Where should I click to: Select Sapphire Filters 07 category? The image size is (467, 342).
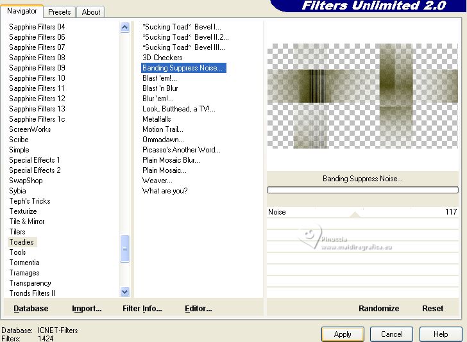click(x=37, y=47)
